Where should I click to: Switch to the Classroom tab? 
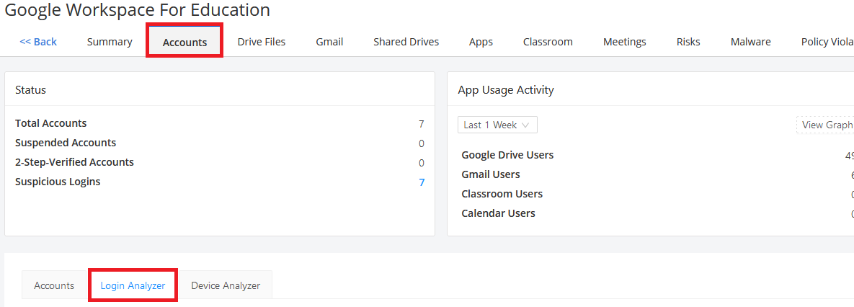[548, 42]
